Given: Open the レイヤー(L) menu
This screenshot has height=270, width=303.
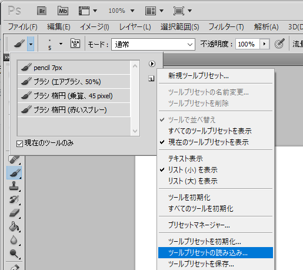Looking at the screenshot, I should tap(135, 27).
